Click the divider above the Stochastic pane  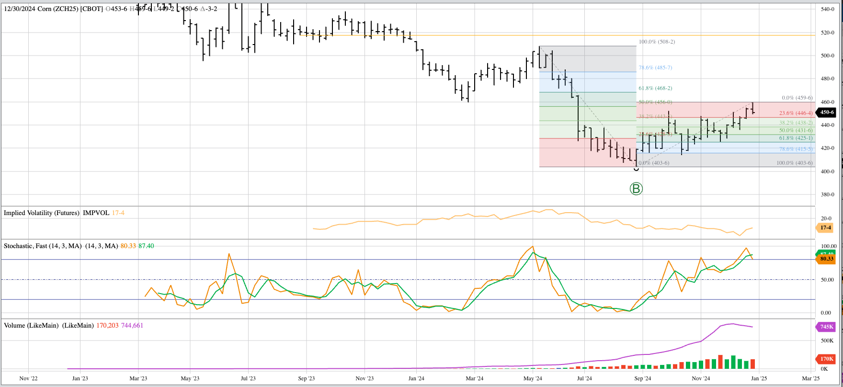pyautogui.click(x=407, y=239)
